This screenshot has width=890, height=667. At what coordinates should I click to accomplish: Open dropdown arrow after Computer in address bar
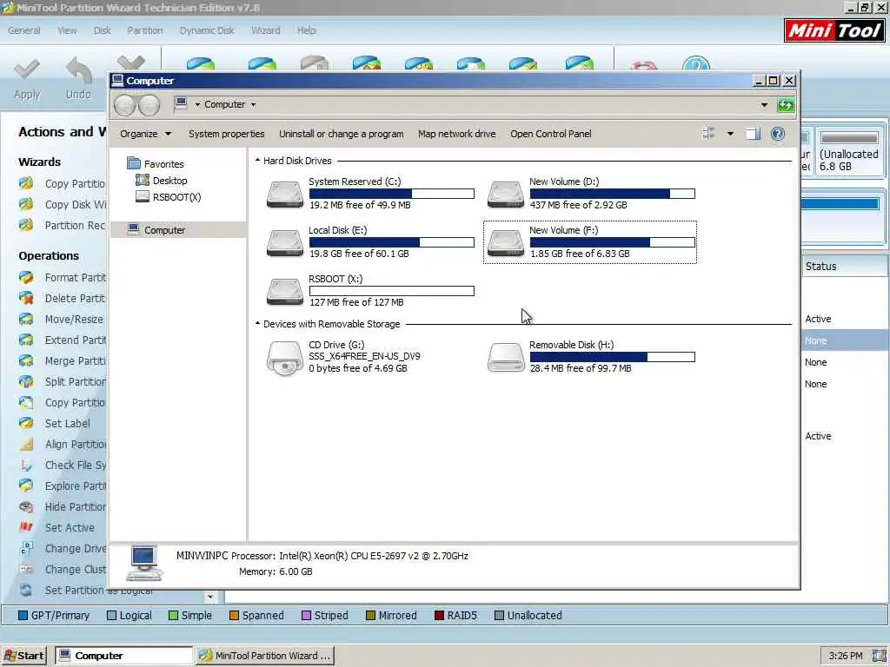[253, 104]
